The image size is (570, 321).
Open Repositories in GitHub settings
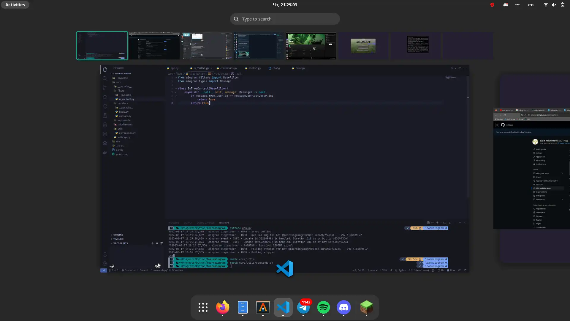(x=540, y=209)
